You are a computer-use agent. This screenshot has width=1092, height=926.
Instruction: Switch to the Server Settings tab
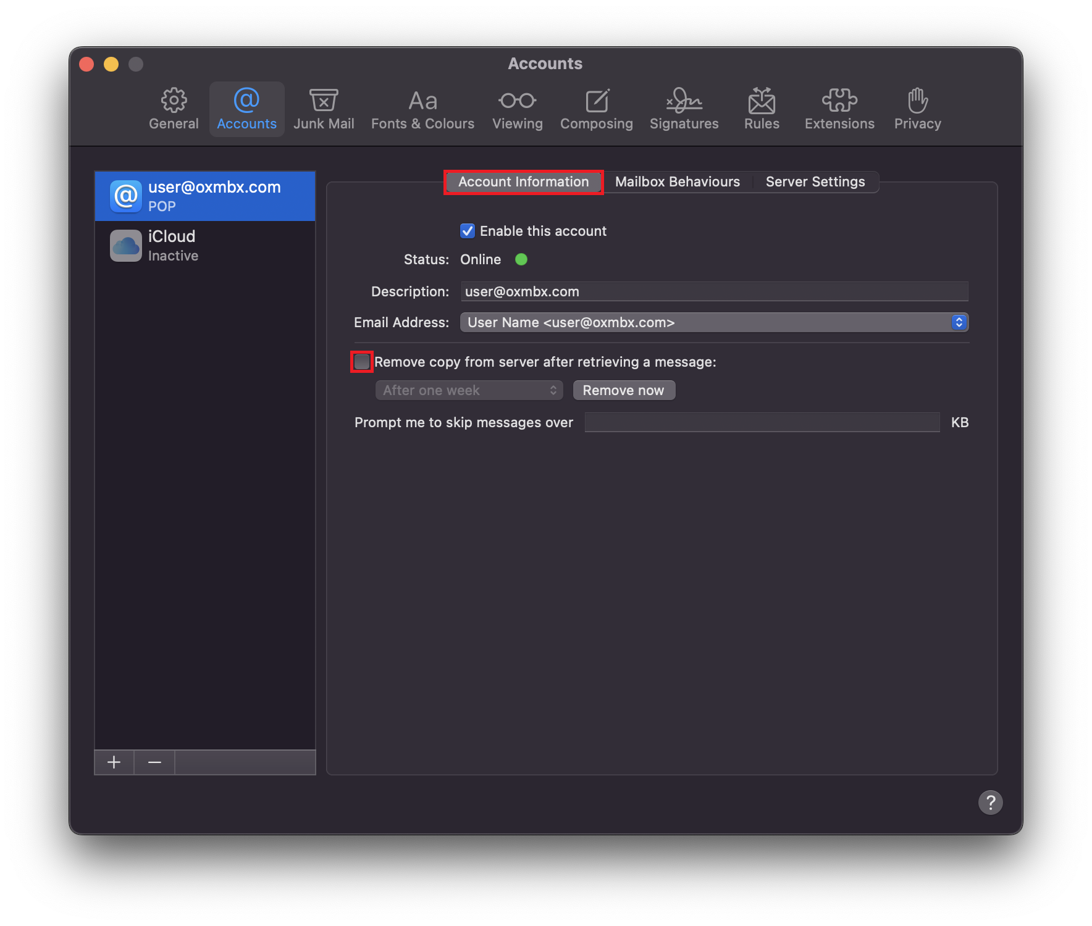point(815,181)
